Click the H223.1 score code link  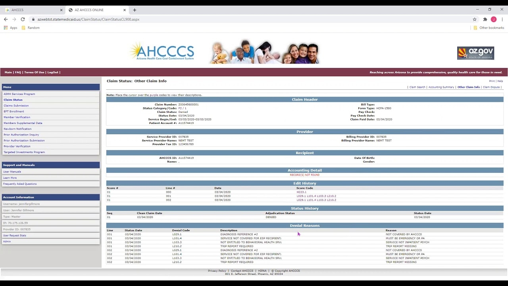pos(301,192)
